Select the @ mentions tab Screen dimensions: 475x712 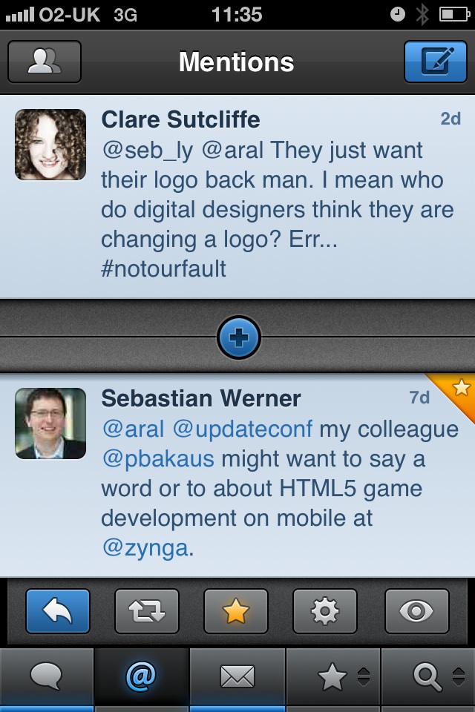coord(141,676)
